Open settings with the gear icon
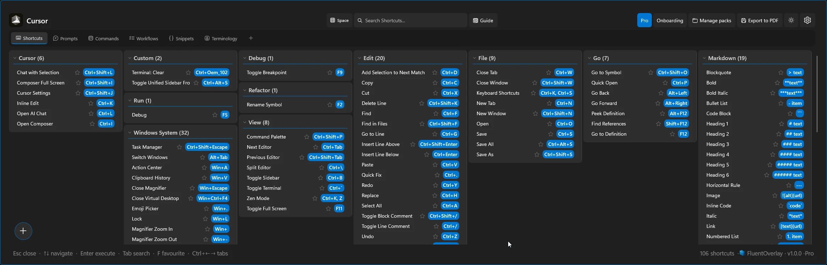This screenshot has height=265, width=827. pyautogui.click(x=807, y=20)
